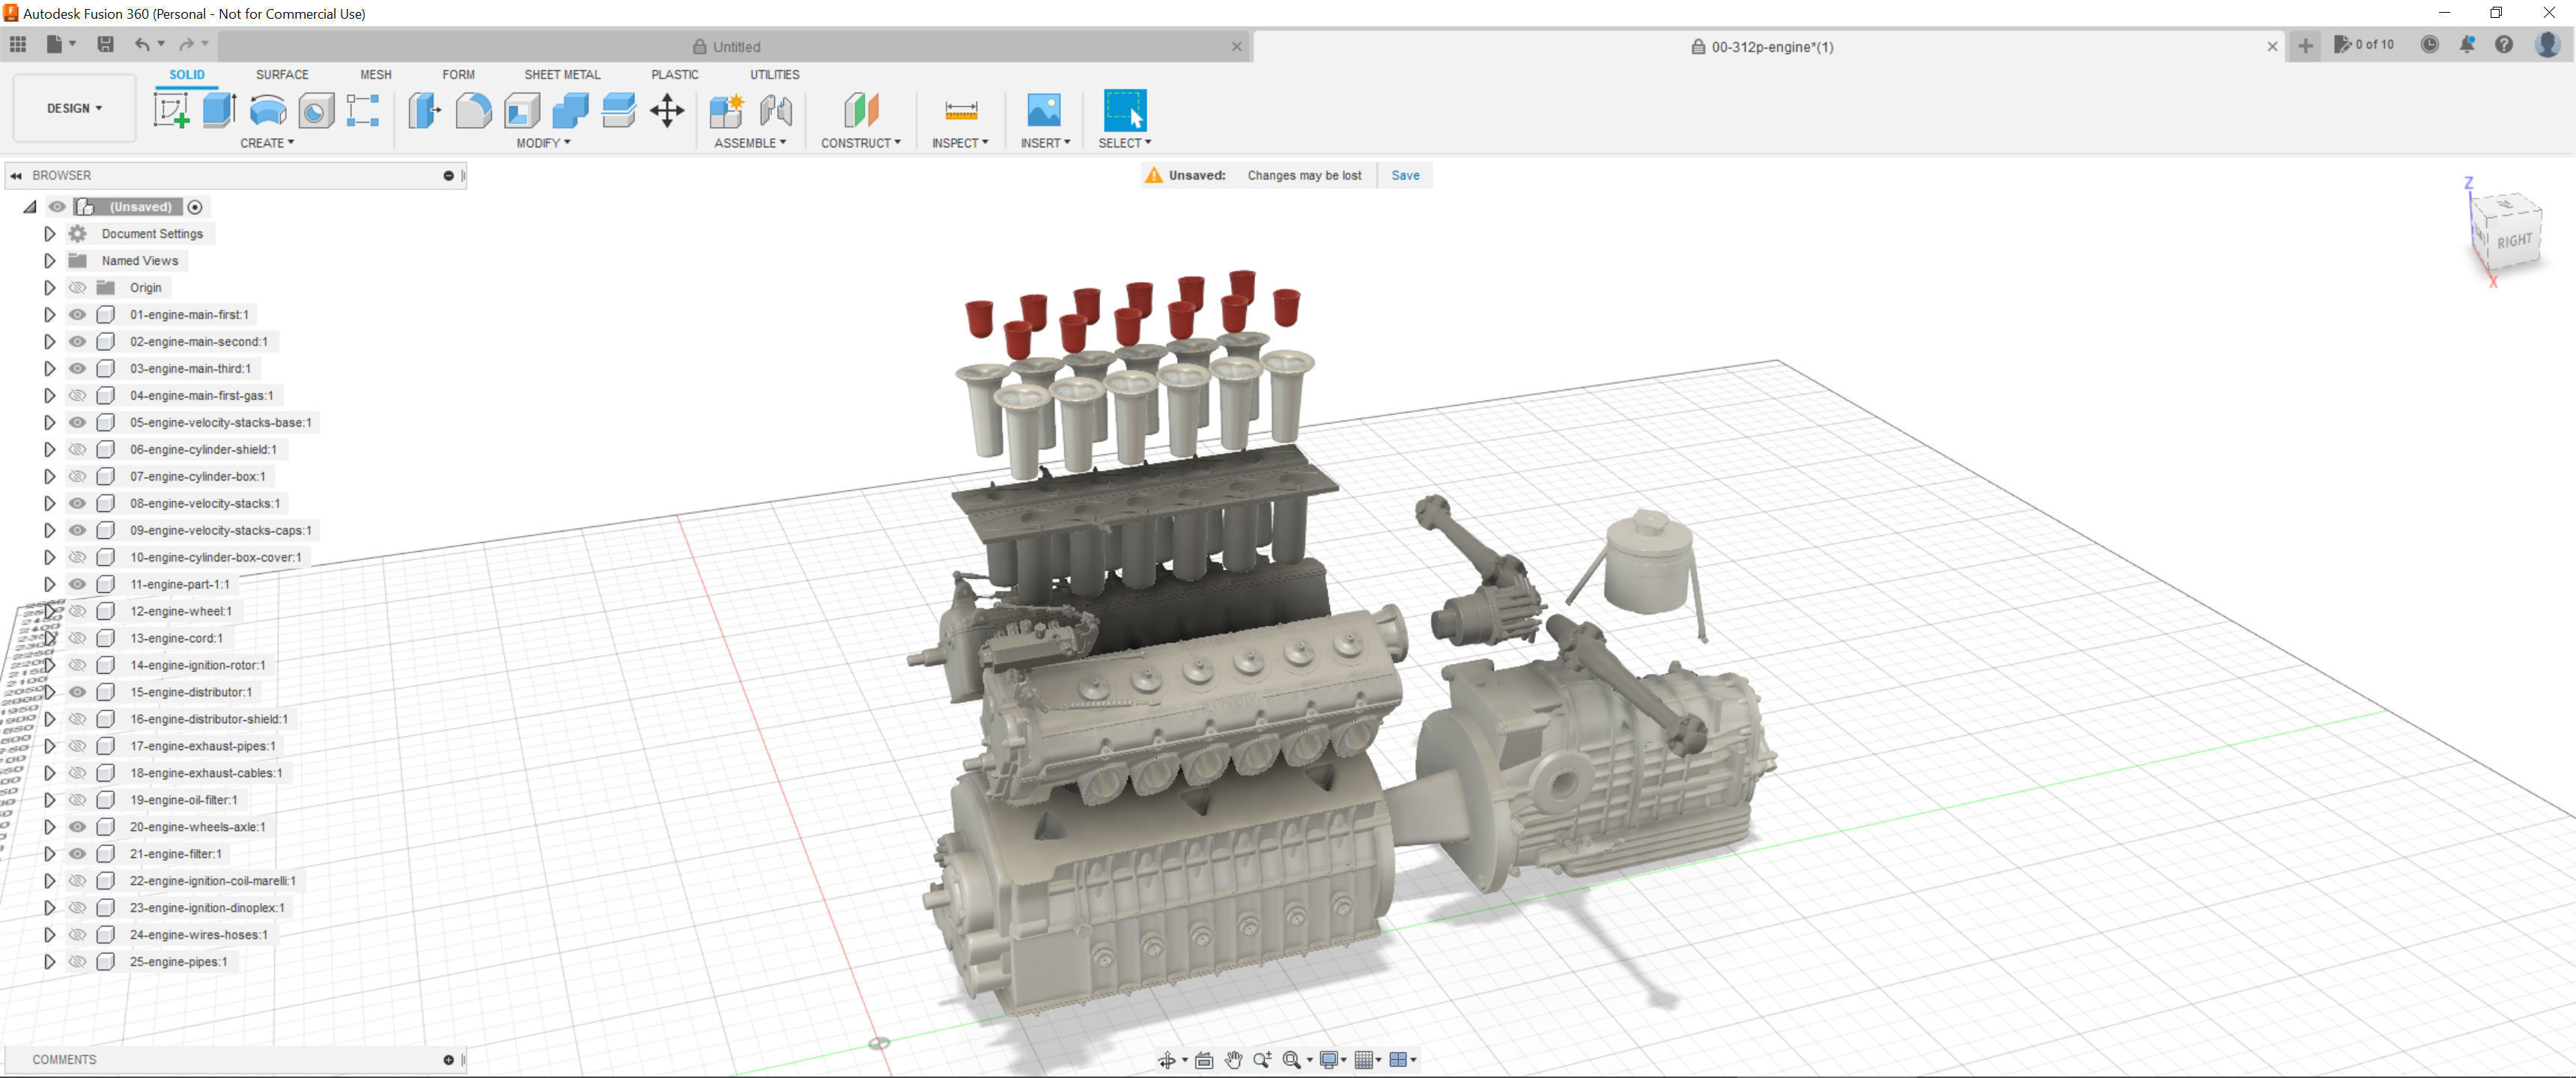2576x1078 pixels.
Task: Open the DESIGN workspace dropdown
Action: pos(74,108)
